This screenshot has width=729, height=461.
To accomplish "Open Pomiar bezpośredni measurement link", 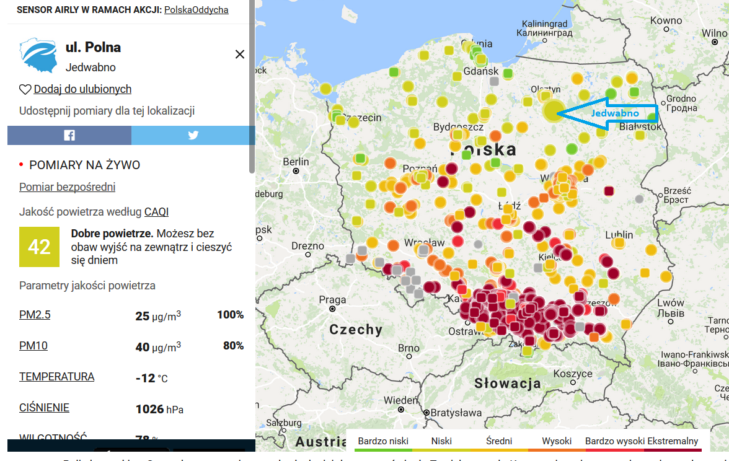I will pos(67,187).
